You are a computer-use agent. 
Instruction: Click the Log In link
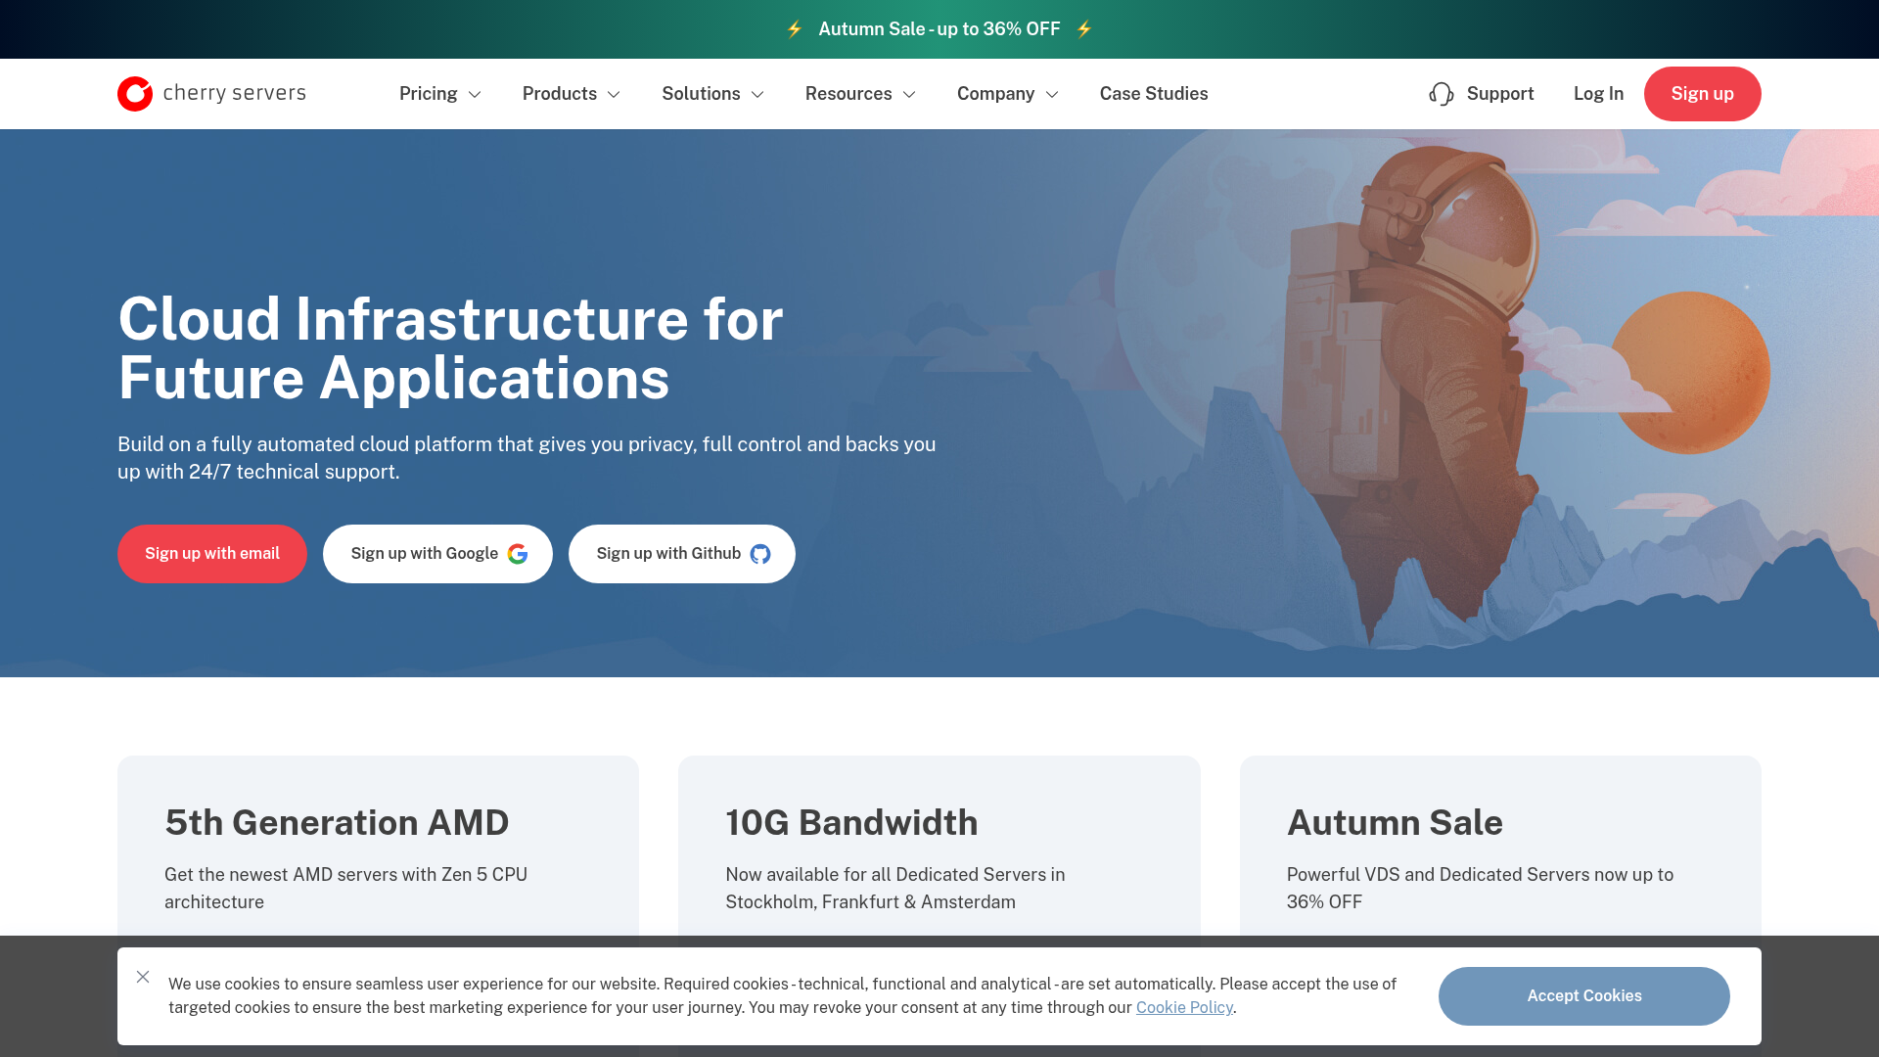tap(1598, 94)
